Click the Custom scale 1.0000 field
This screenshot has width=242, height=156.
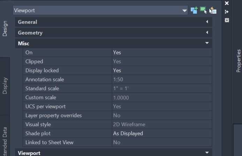[x=162, y=97]
